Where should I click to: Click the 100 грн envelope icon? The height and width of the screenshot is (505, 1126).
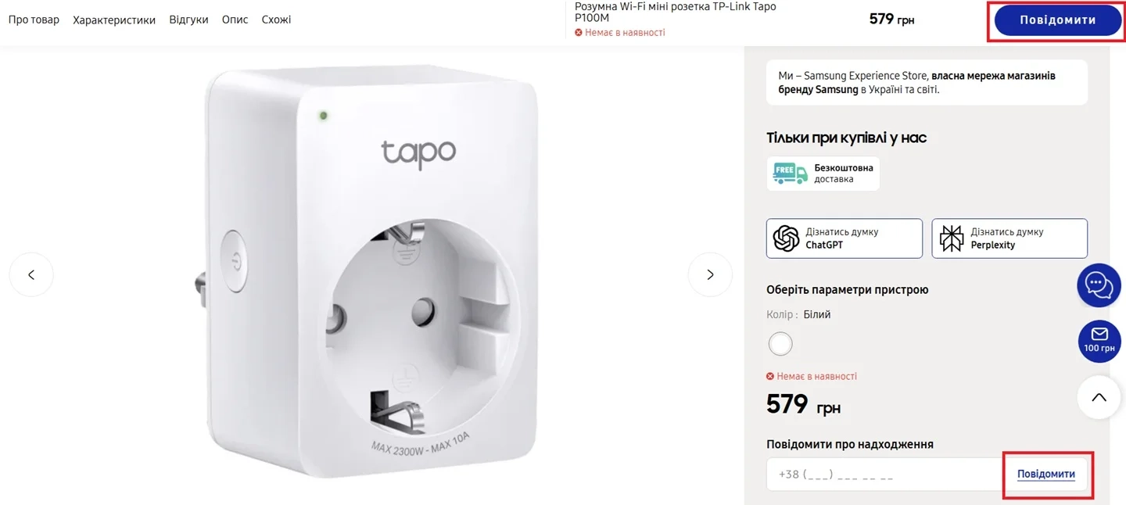[1099, 341]
